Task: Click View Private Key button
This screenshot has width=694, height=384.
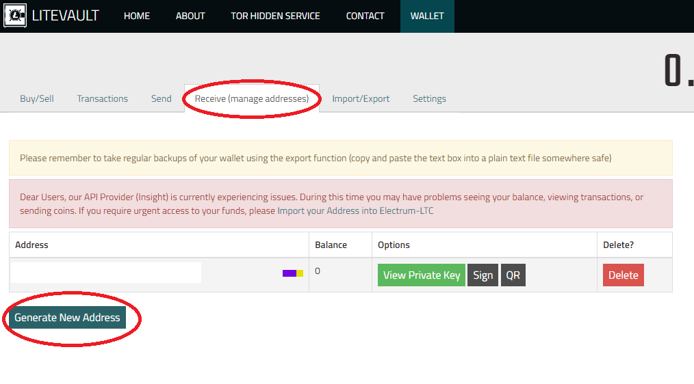Action: click(422, 275)
